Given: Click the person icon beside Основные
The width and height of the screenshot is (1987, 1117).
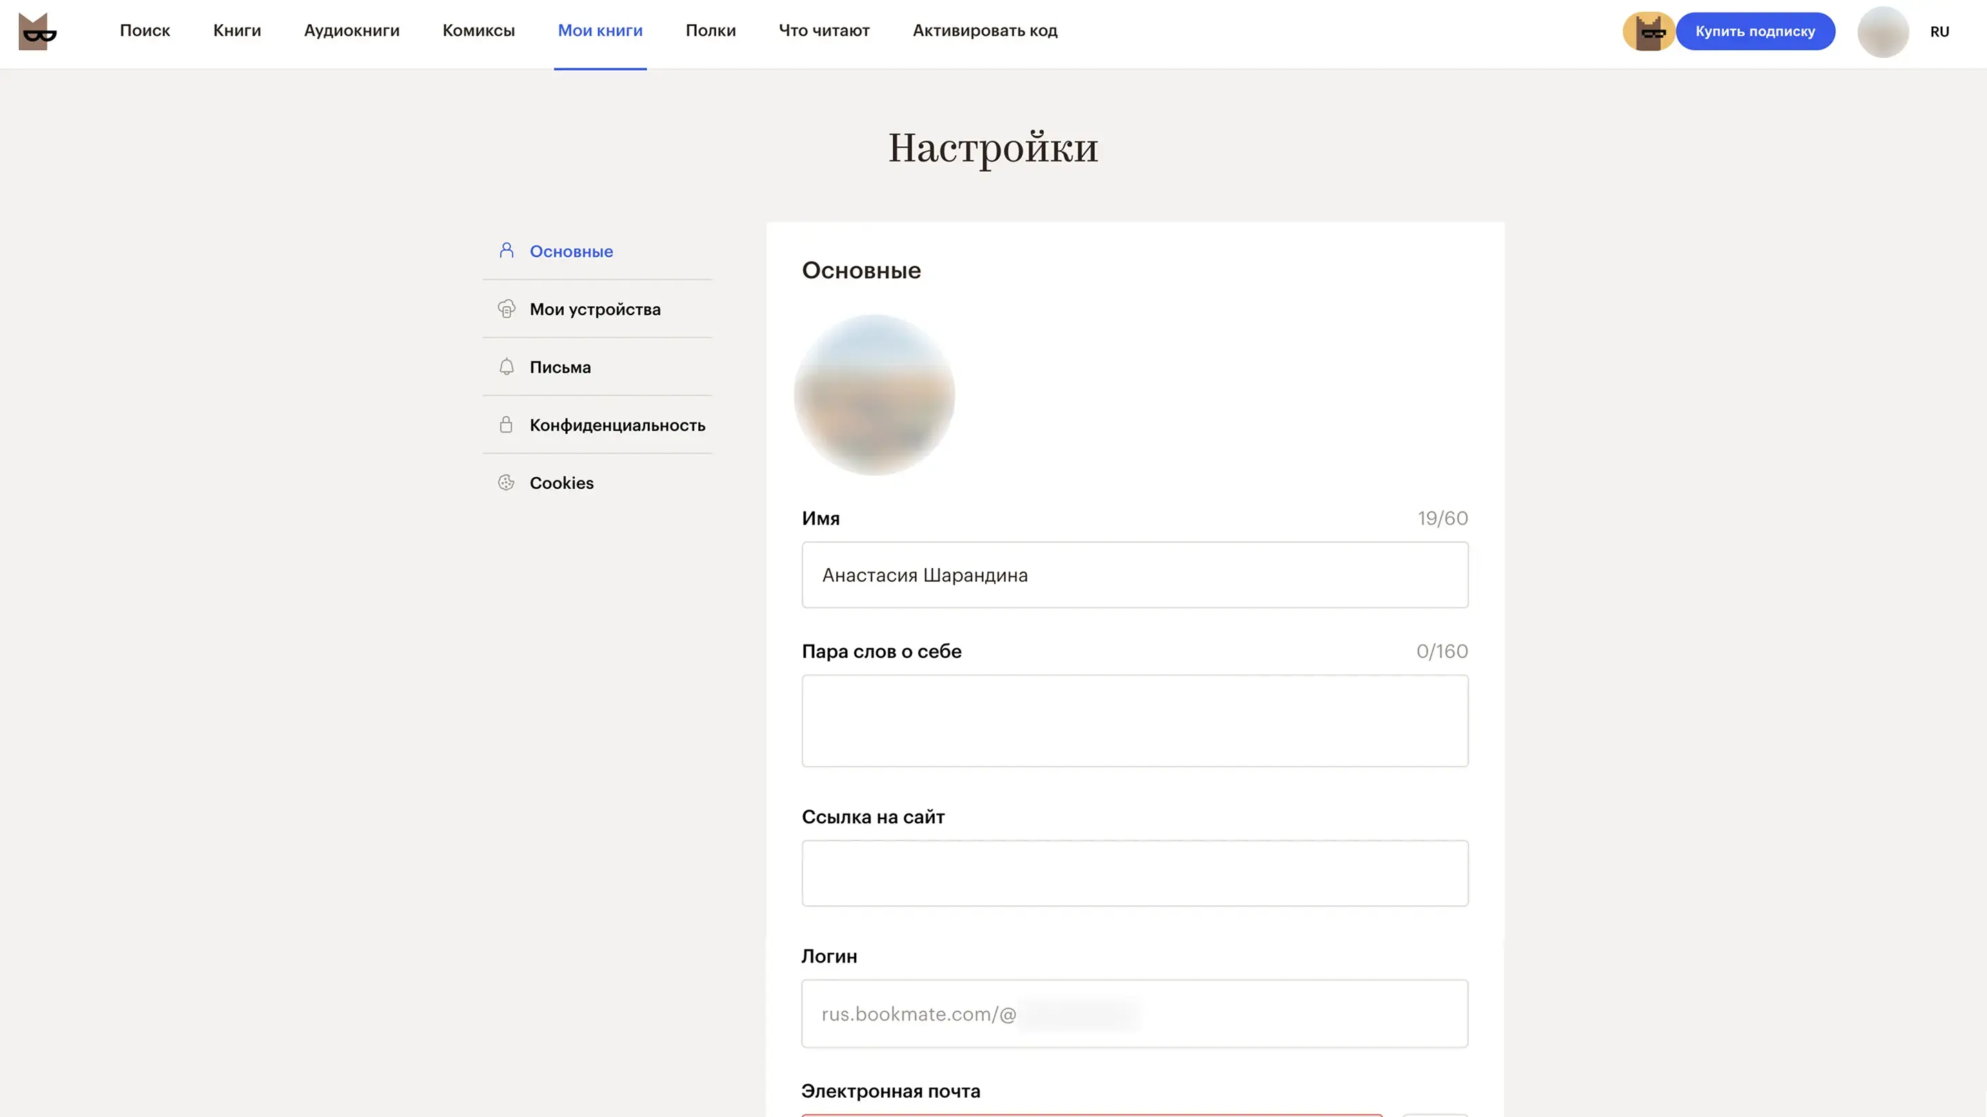Looking at the screenshot, I should point(506,250).
